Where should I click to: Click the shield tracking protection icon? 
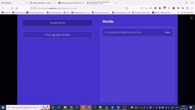(32, 8)
